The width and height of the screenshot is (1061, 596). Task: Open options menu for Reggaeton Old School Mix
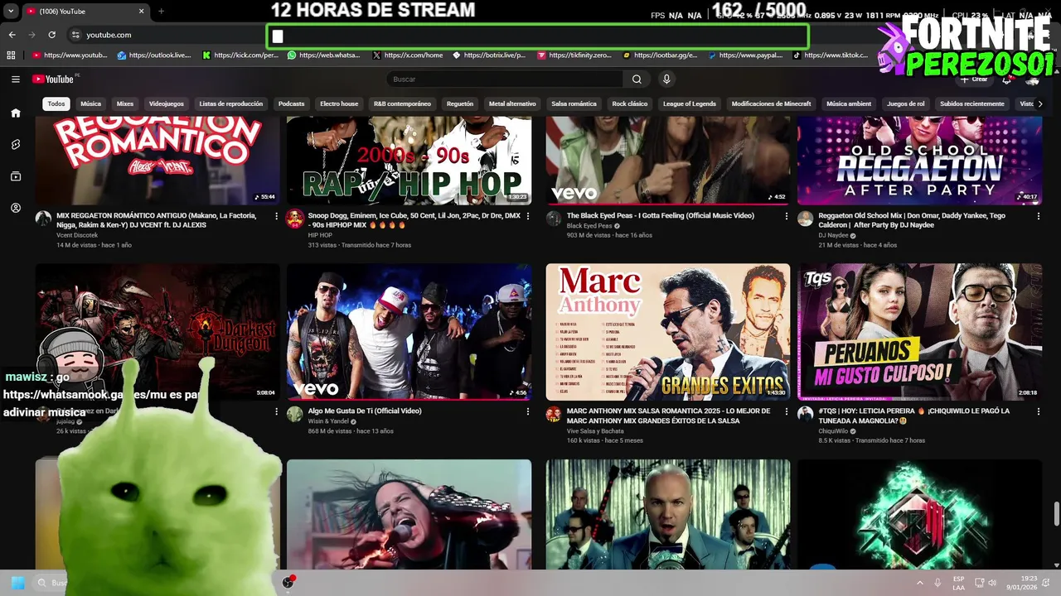(x=1039, y=216)
